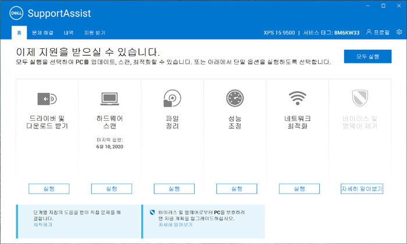This screenshot has height=244, width=407.
Task: Open the 내역 tab
Action: (69, 33)
